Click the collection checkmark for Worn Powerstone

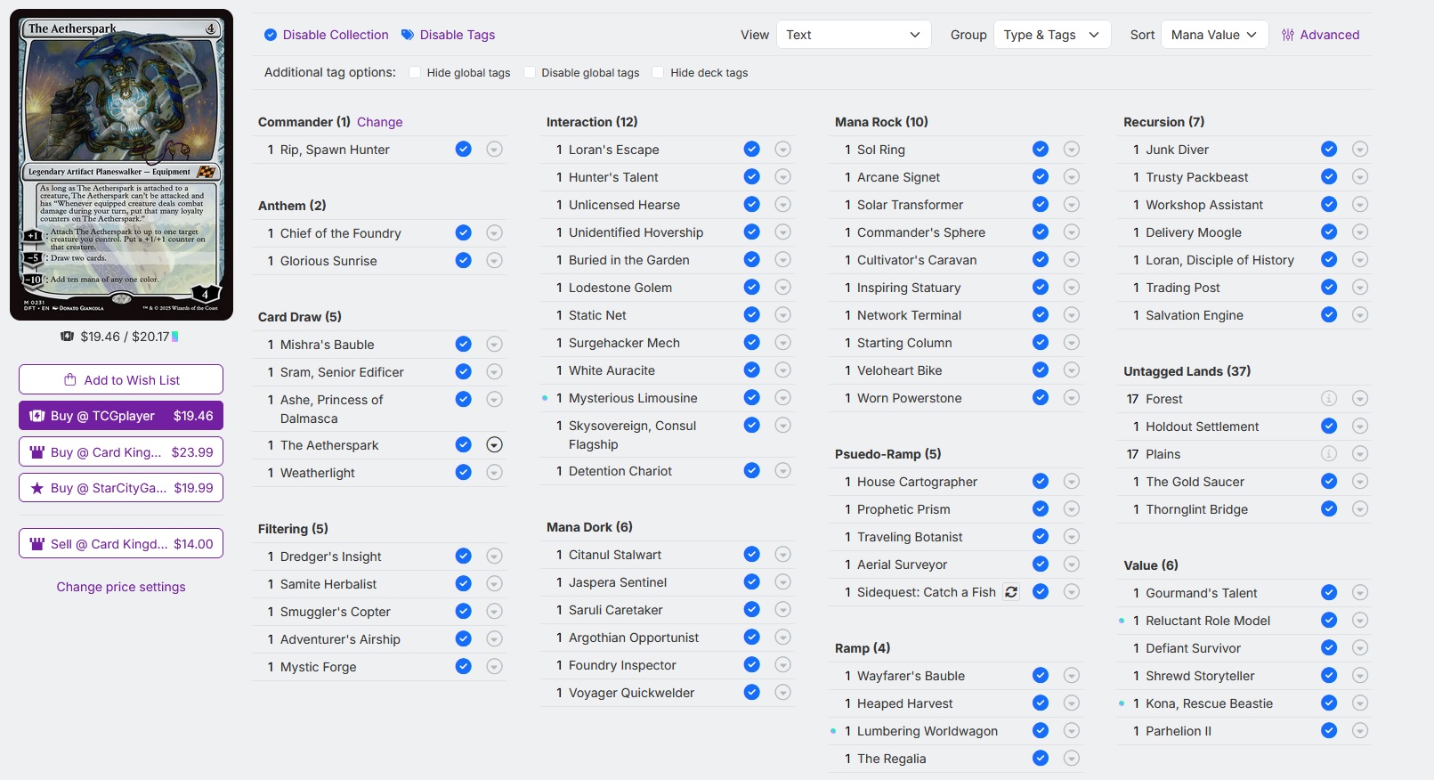[x=1041, y=398]
